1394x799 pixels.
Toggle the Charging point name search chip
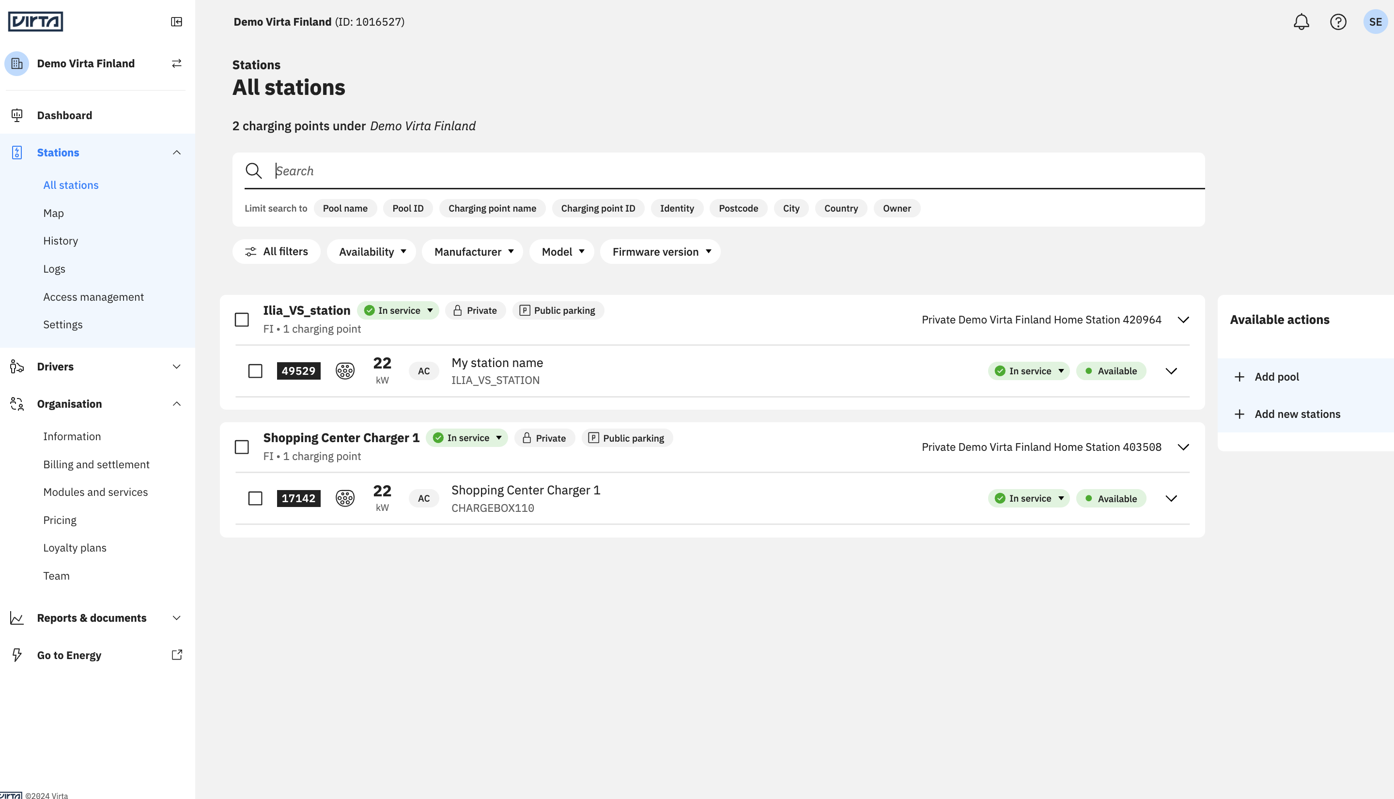(x=492, y=209)
